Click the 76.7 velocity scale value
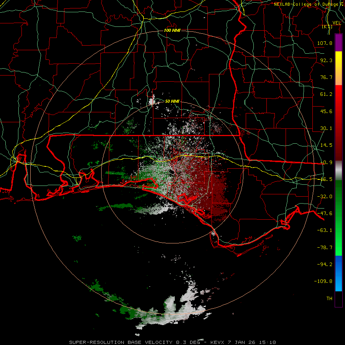 pos(326,77)
